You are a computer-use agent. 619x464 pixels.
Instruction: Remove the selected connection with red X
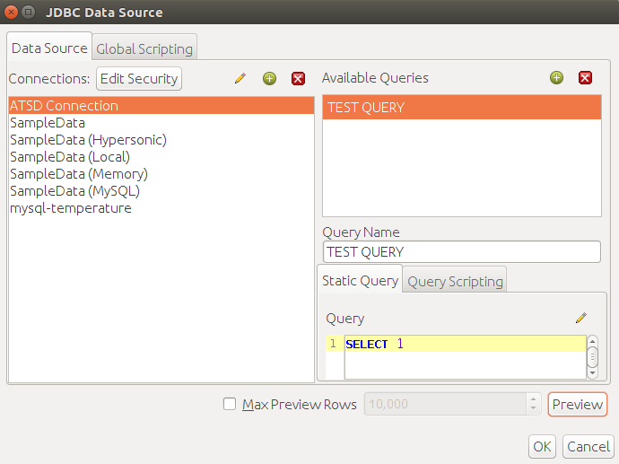[x=298, y=78]
